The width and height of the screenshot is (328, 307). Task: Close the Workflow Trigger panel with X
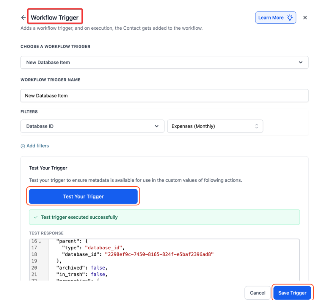[305, 18]
